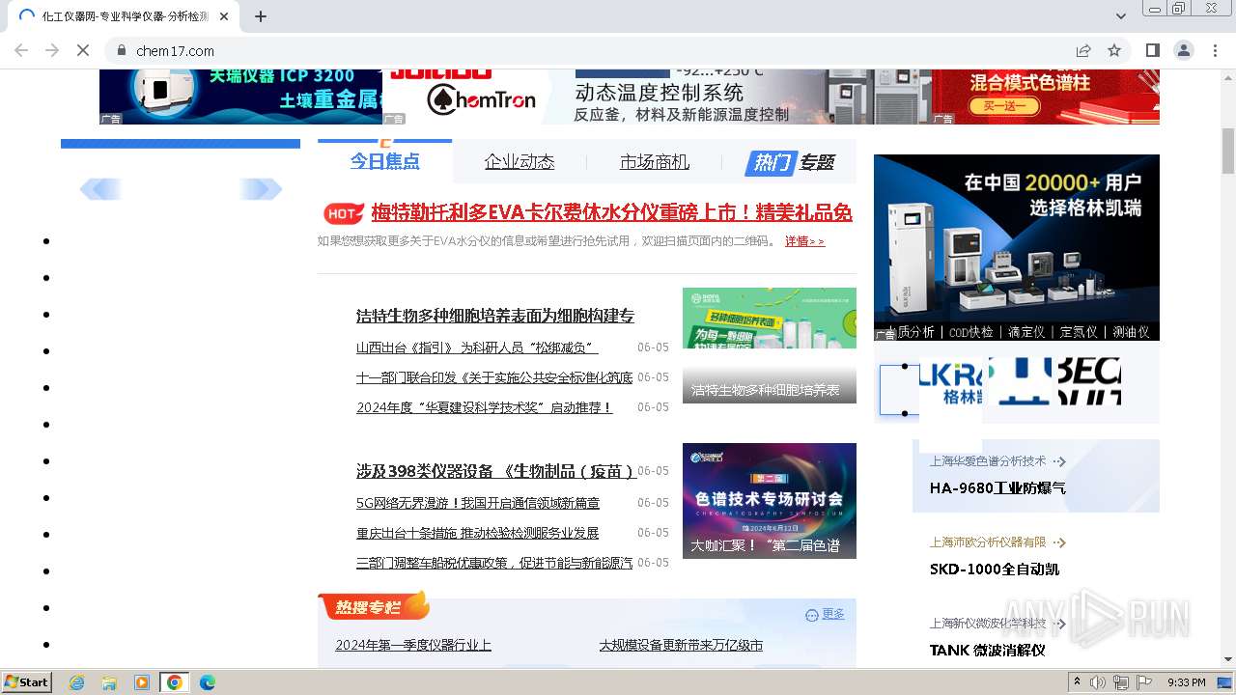The image size is (1236, 695).
Task: Click Action Center flag tray icon
Action: pyautogui.click(x=1145, y=682)
